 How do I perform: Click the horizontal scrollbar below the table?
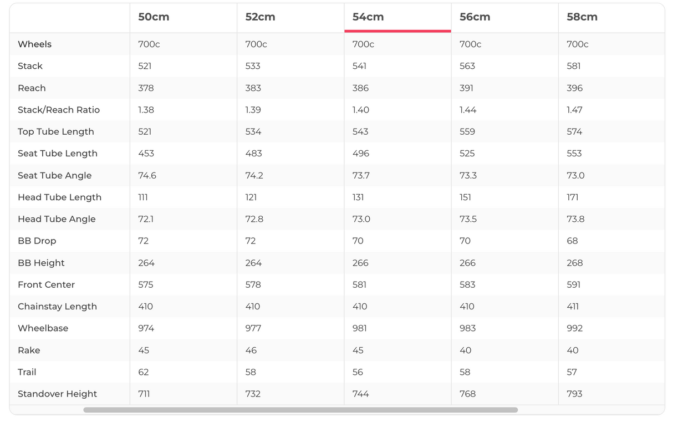tap(300, 410)
